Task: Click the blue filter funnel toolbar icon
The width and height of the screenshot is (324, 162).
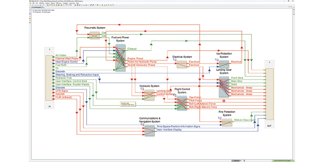Action: 66,5
